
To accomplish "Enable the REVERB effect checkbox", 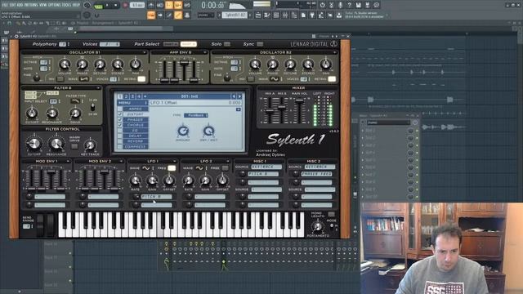I will tap(120, 141).
